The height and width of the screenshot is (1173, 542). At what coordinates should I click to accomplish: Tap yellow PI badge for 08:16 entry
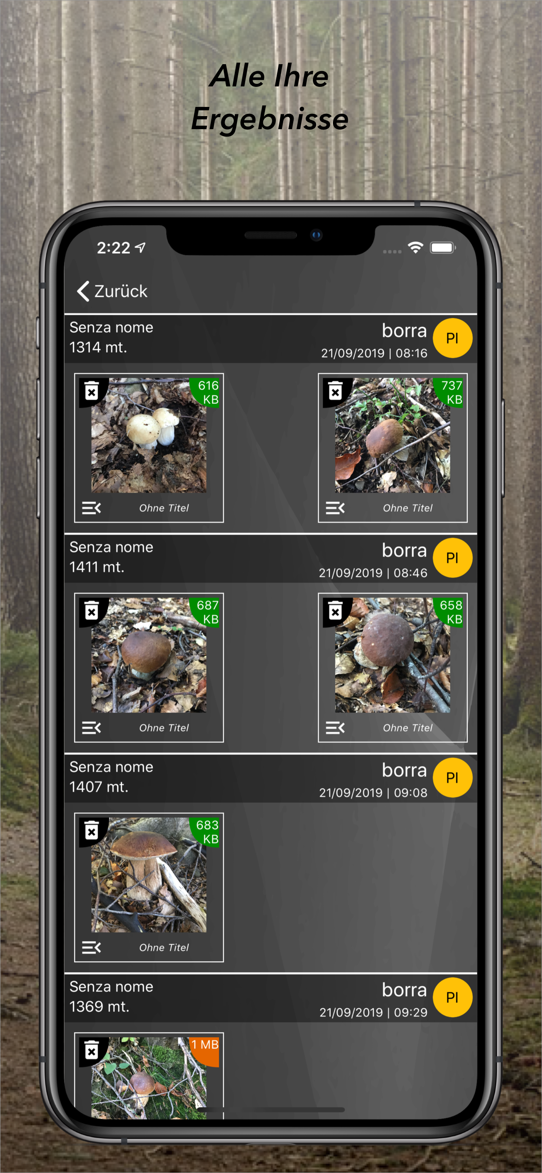tap(452, 338)
